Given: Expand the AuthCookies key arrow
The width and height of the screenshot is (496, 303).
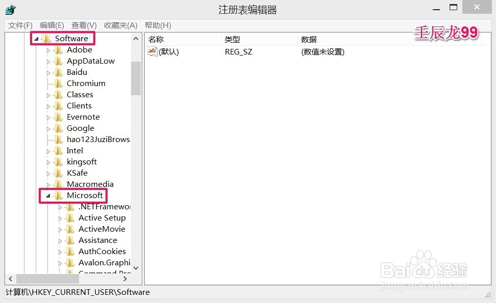Looking at the screenshot, I should tap(60, 252).
